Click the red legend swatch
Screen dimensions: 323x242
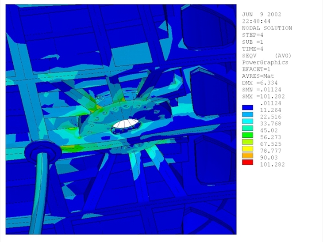click(x=247, y=162)
